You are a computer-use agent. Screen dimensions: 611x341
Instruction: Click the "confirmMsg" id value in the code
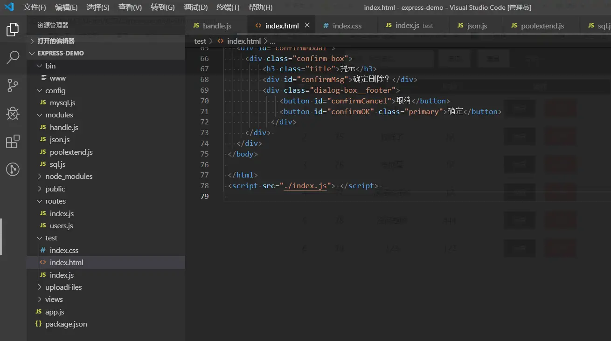click(322, 79)
